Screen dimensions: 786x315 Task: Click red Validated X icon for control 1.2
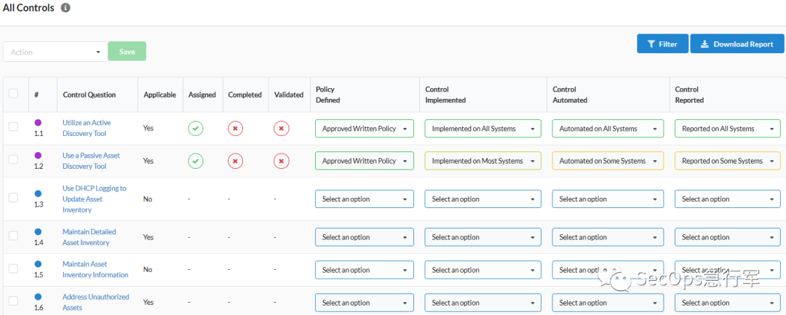(281, 161)
